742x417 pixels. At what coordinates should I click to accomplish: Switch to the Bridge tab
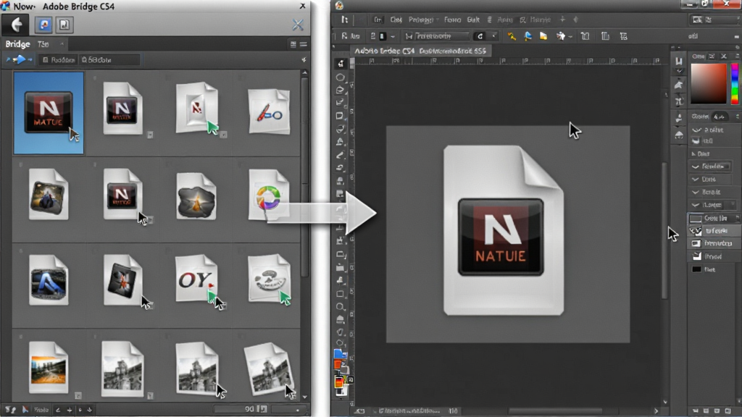[17, 44]
